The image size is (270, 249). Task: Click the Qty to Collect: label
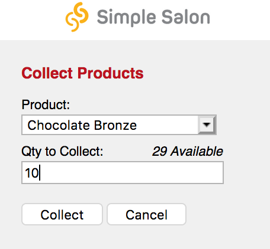point(62,152)
